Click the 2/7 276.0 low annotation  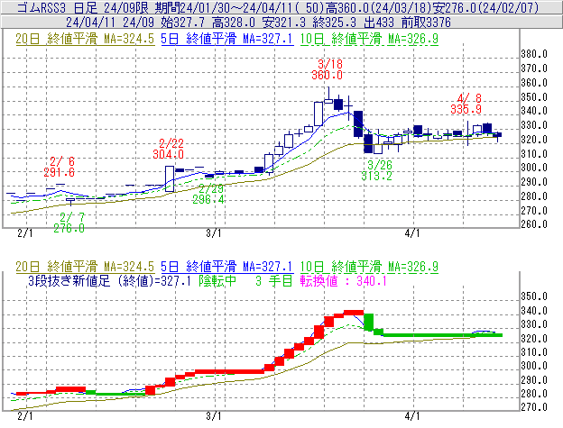pos(69,223)
